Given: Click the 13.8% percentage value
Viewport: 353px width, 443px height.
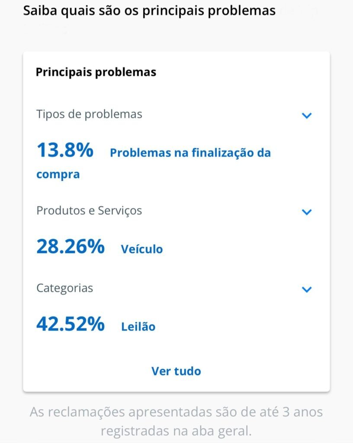Looking at the screenshot, I should tap(65, 151).
